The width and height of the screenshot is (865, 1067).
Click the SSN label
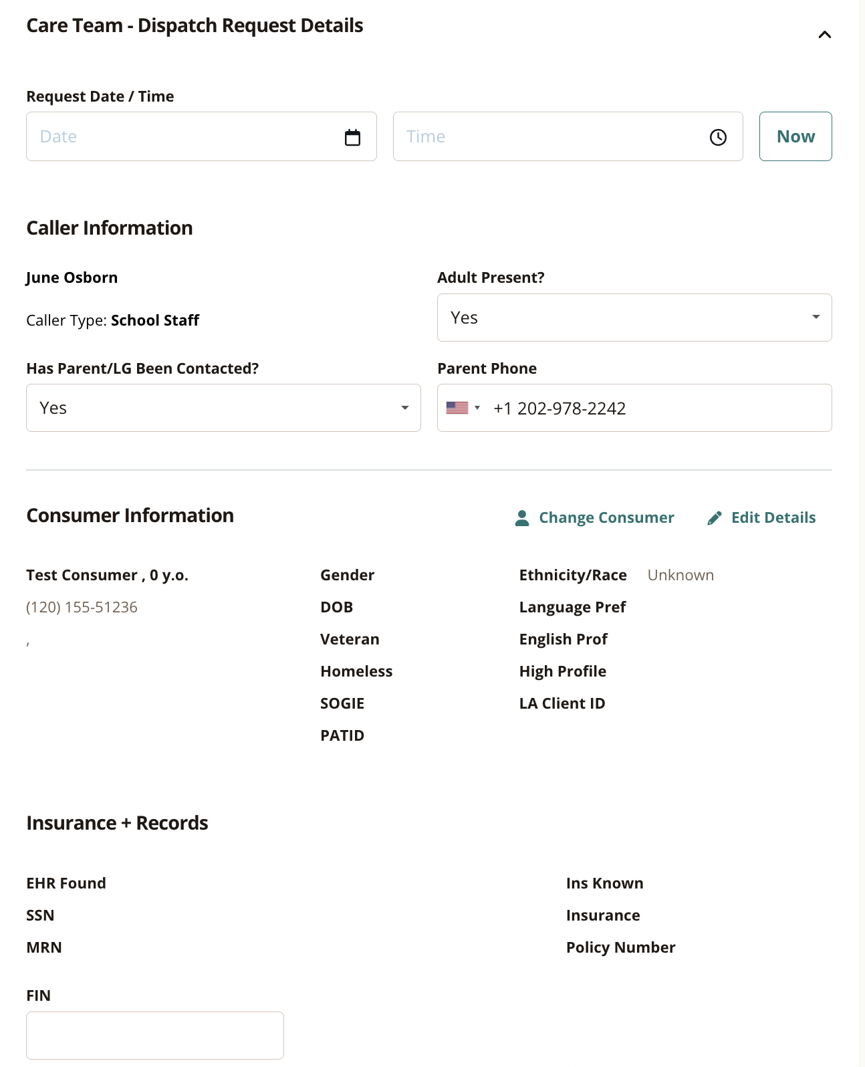coord(40,915)
